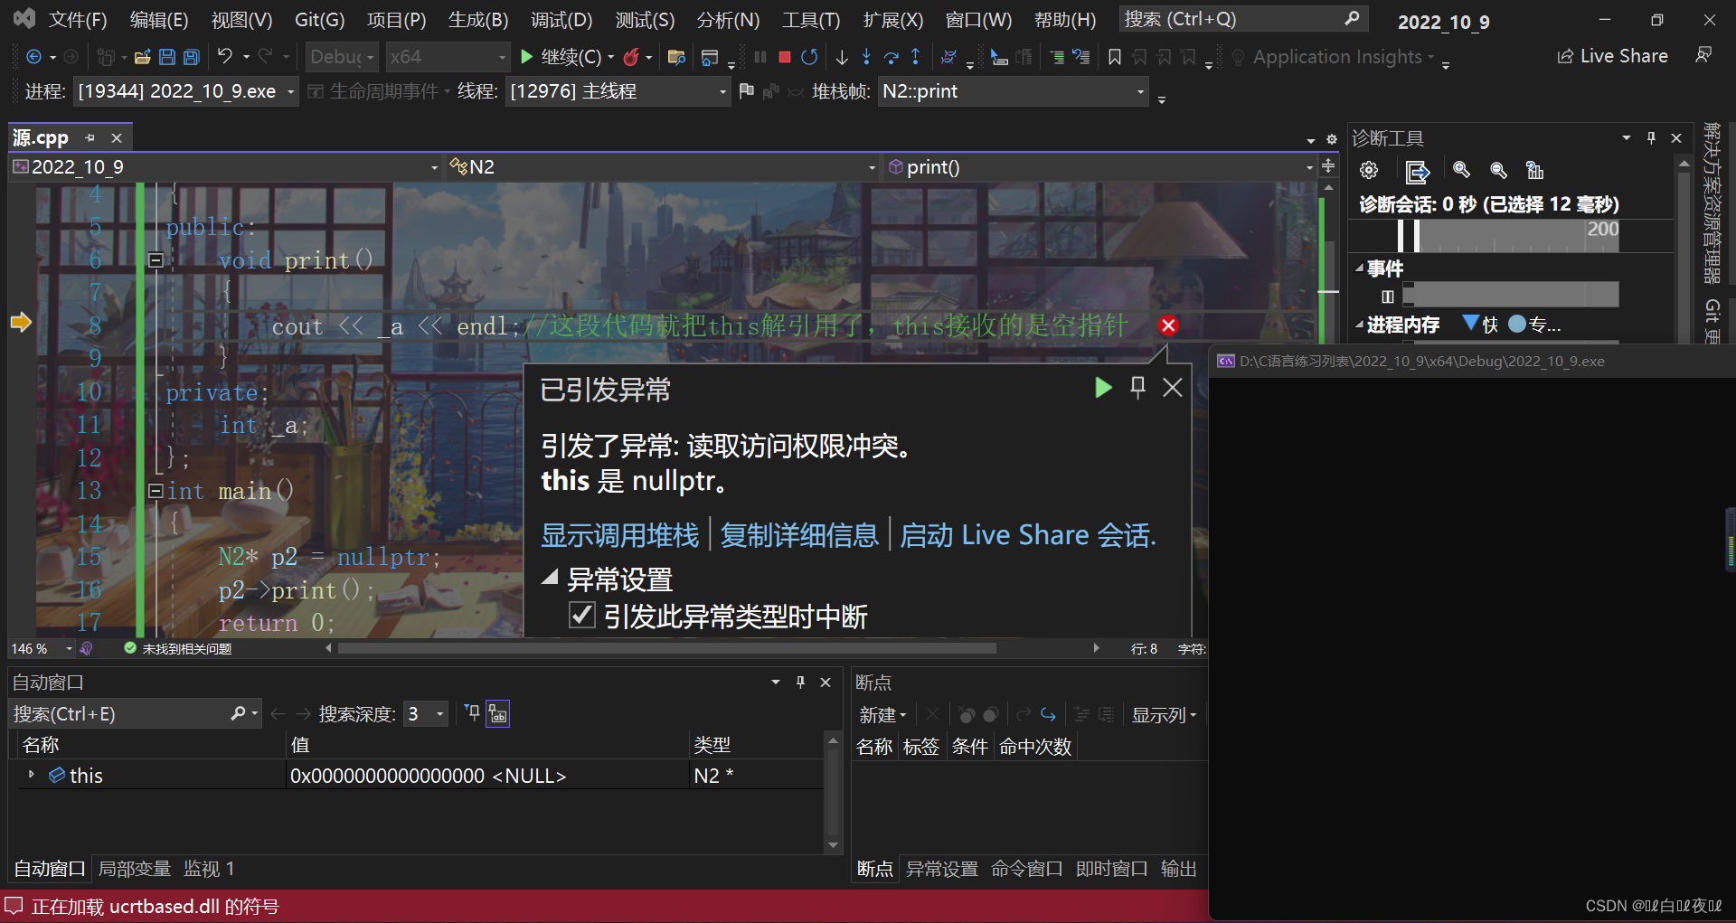Click the Autos window search field

pos(136,714)
